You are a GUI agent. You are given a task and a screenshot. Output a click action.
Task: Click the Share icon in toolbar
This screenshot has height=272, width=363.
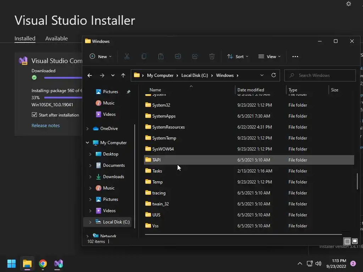[x=195, y=56]
